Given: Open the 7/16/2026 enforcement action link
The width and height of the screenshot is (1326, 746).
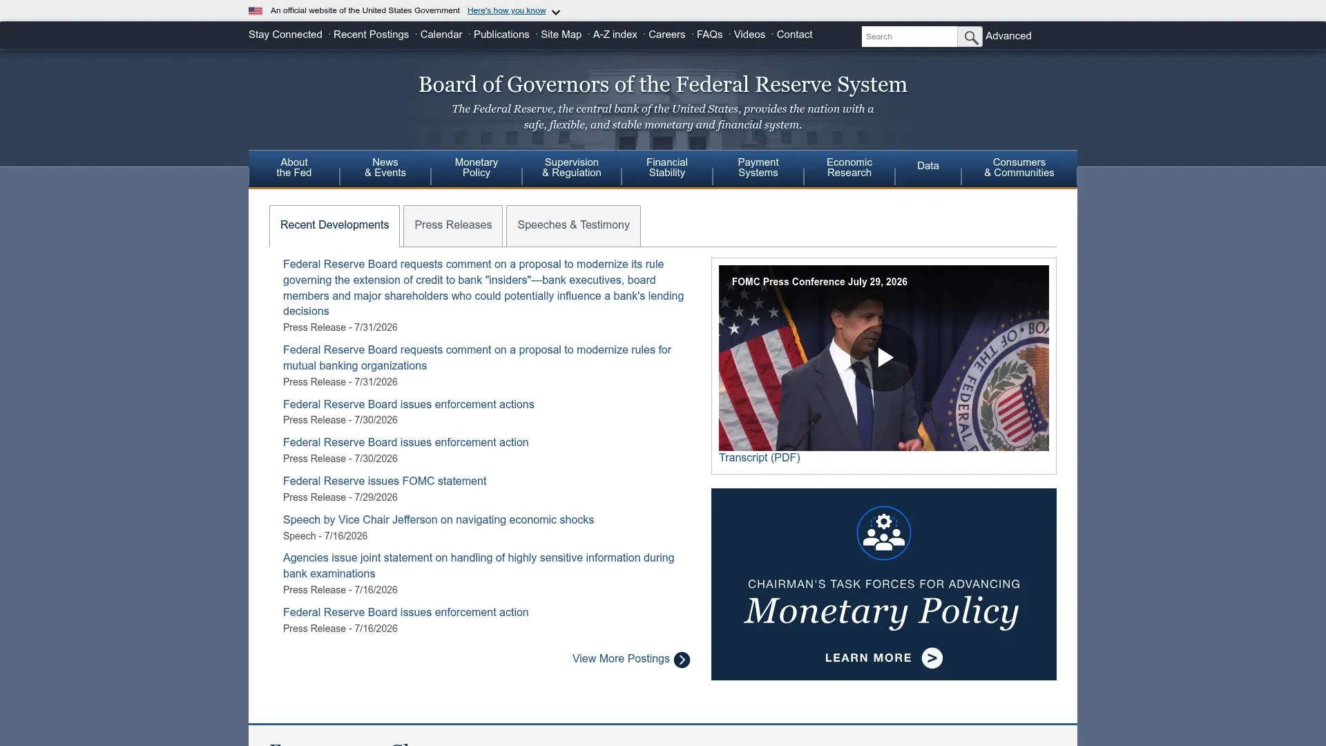Looking at the screenshot, I should point(405,613).
